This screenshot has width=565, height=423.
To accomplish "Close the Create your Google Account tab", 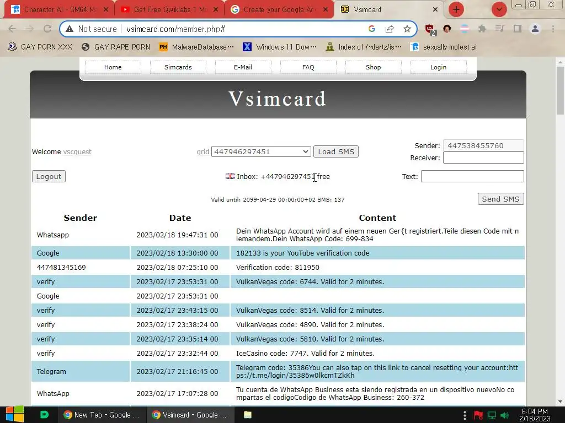I will tap(326, 10).
